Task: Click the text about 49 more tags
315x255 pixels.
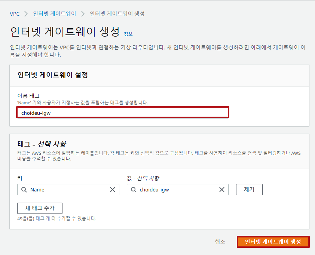Action: pos(57,218)
